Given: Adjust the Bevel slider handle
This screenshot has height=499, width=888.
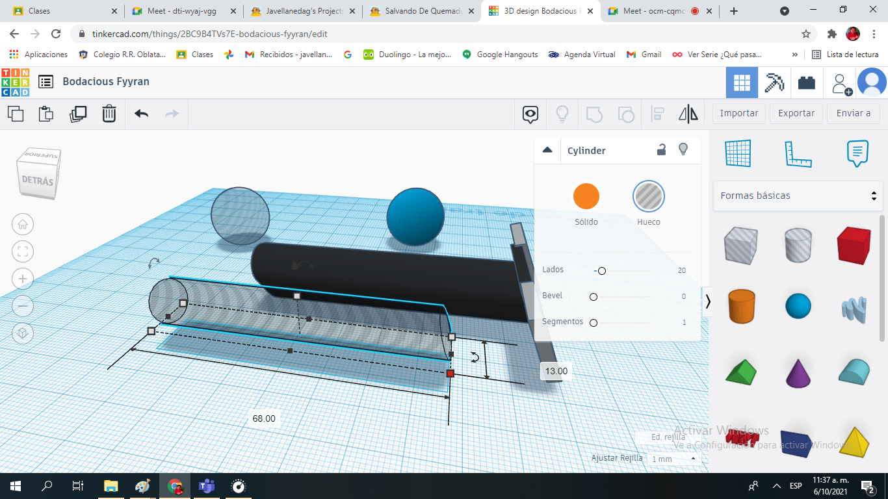Looking at the screenshot, I should (x=593, y=297).
